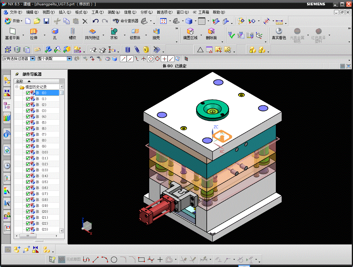Uncheck the 体 (8) body checkbox
The image size is (353, 267).
[28, 140]
